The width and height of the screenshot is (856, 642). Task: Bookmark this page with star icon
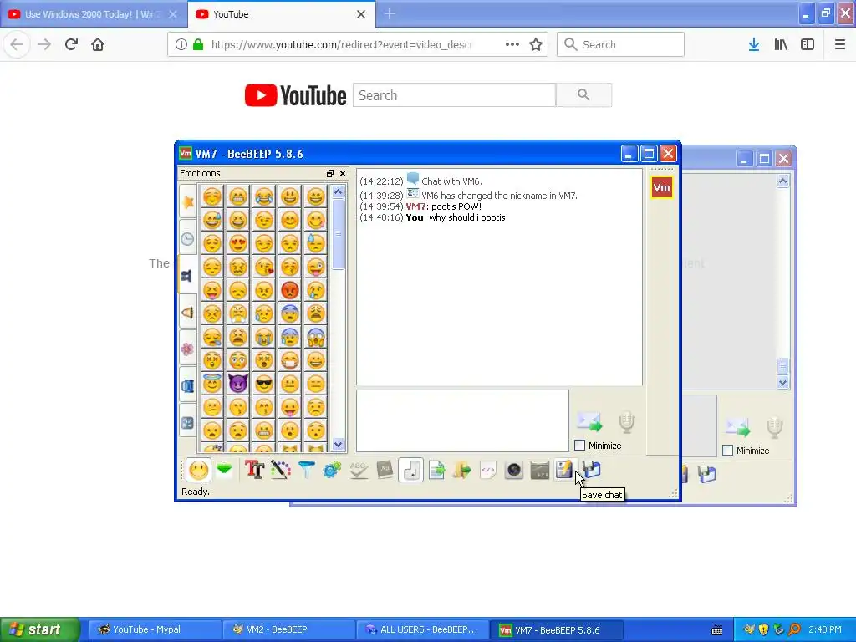[x=536, y=44]
